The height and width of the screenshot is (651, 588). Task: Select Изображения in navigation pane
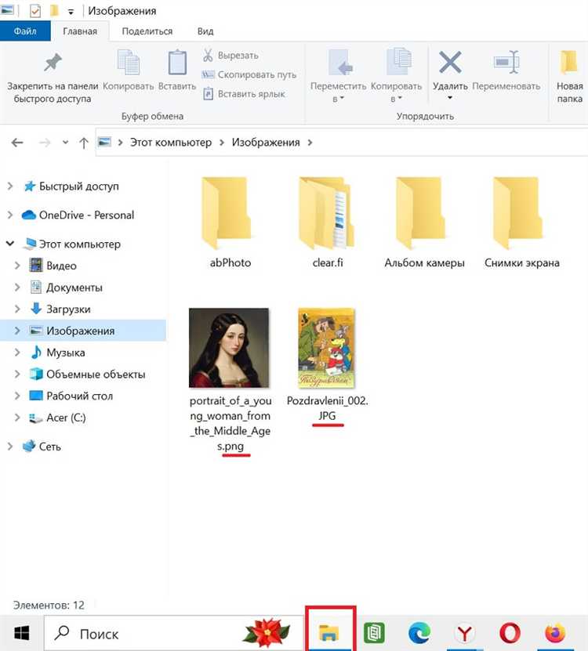tap(80, 331)
